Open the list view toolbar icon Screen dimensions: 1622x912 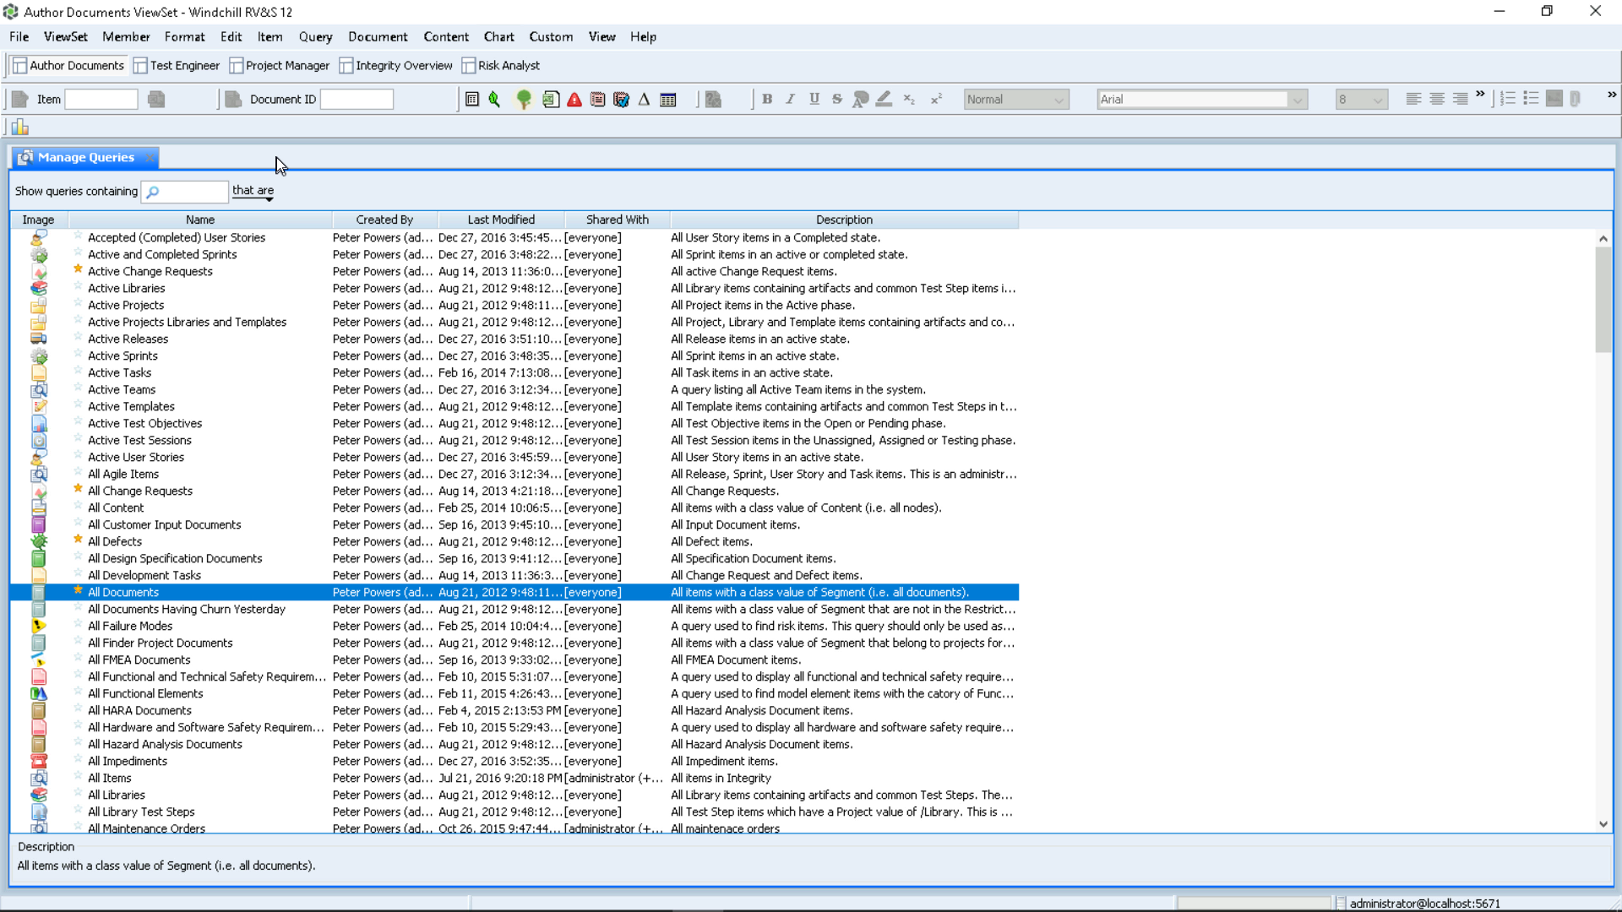(472, 100)
